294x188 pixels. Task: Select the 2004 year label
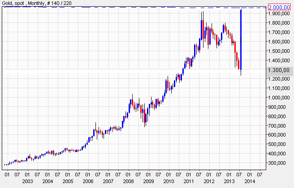point(48,181)
